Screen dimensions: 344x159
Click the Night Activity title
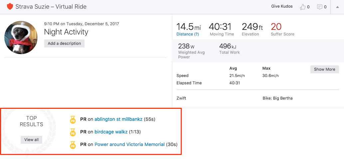pos(66,32)
